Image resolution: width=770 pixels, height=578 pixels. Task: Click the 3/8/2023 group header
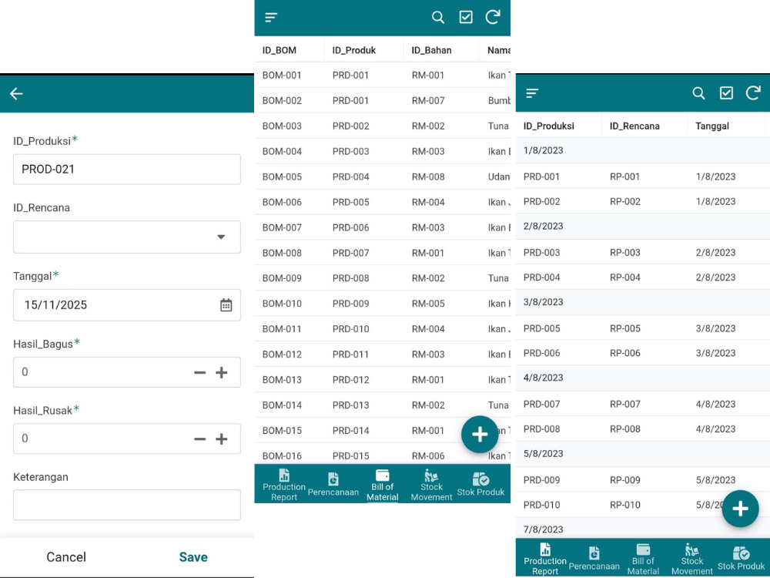pos(643,302)
